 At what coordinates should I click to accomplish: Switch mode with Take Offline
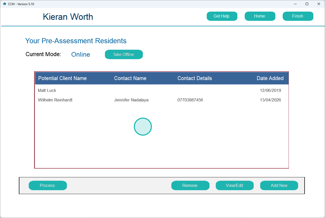point(123,55)
